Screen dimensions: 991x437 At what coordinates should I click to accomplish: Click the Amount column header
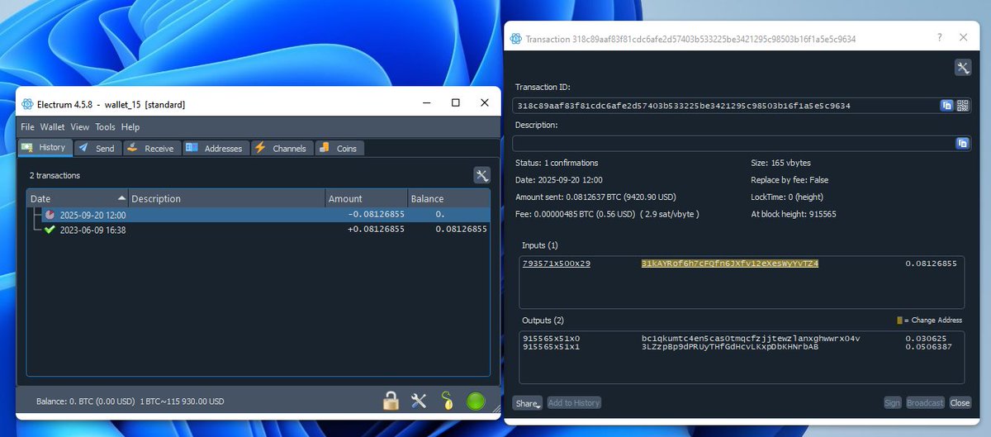[x=366, y=198]
